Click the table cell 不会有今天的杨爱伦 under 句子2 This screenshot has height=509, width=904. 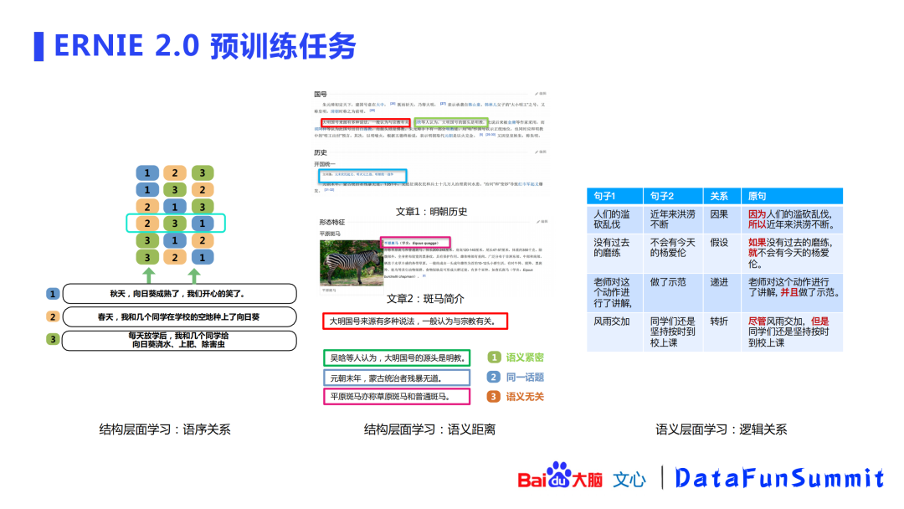673,253
